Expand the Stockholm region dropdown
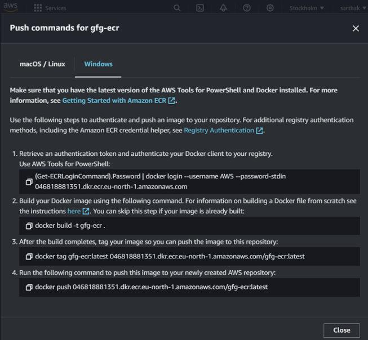 [307, 8]
